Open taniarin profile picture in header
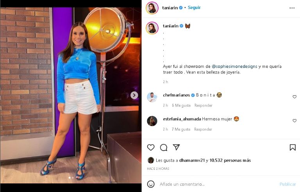 152,8
